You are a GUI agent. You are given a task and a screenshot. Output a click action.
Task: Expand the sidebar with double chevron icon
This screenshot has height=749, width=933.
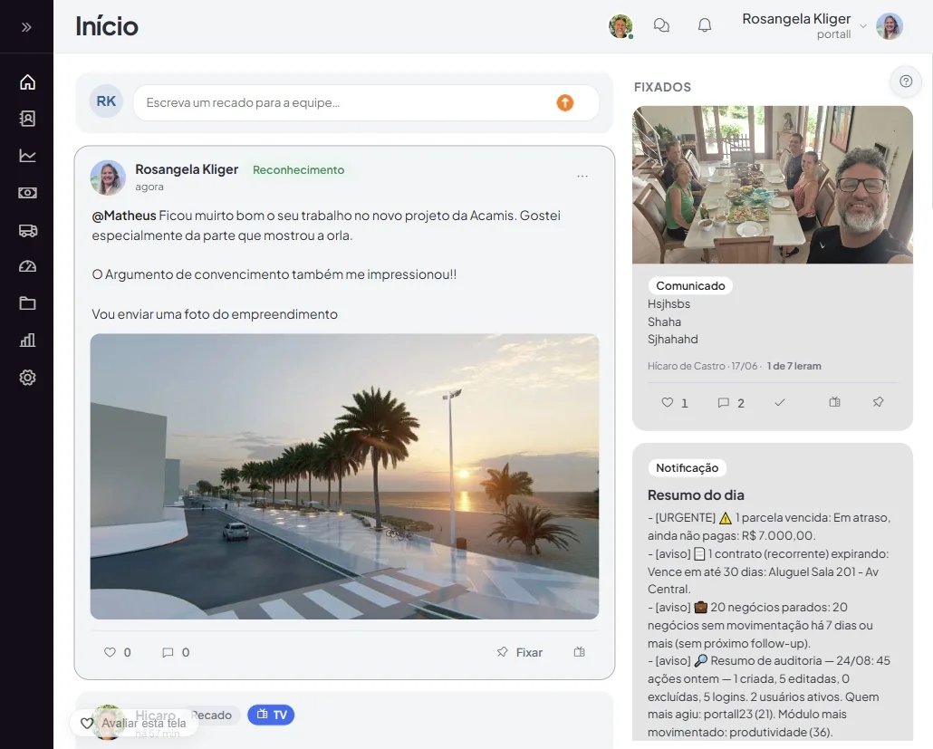[x=26, y=27]
